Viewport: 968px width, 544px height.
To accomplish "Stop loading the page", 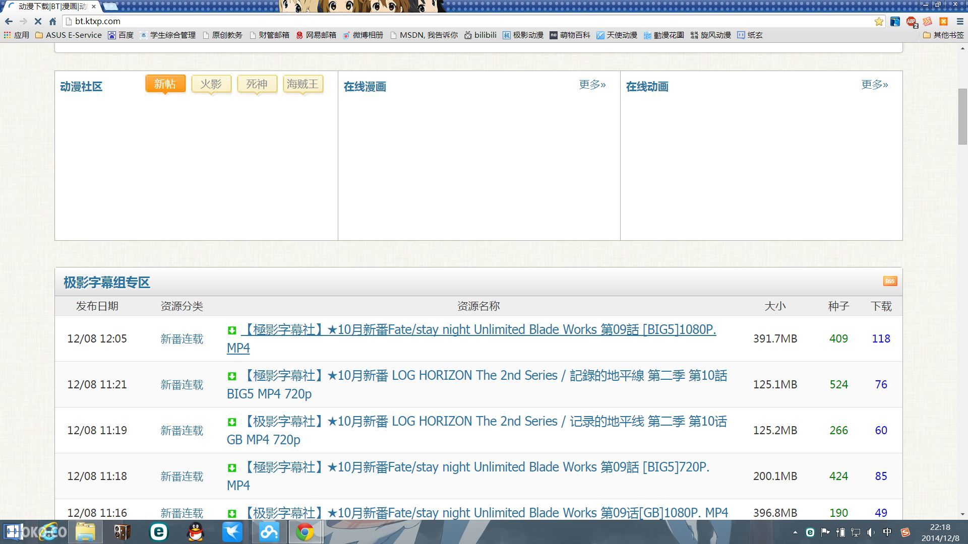I will tap(38, 21).
